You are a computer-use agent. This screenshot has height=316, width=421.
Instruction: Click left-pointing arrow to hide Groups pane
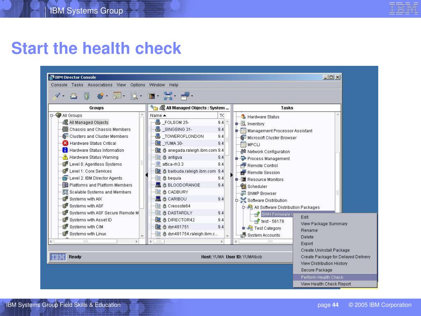point(147,175)
